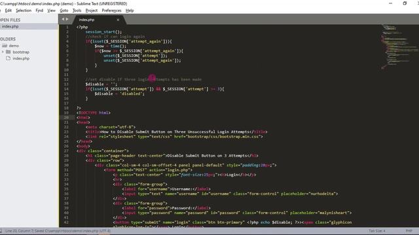Click OPEN FILES sidebar header
Screen dimensions: 419x235
tap(10, 20)
